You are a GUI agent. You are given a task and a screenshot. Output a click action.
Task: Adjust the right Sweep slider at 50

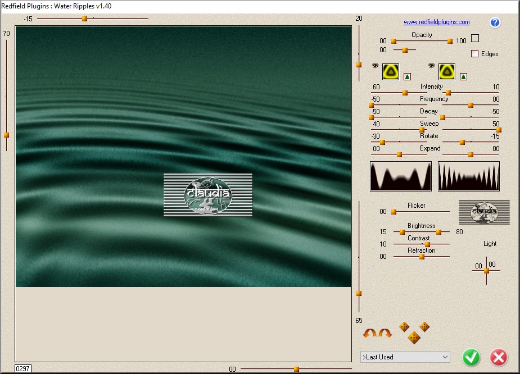point(499,130)
